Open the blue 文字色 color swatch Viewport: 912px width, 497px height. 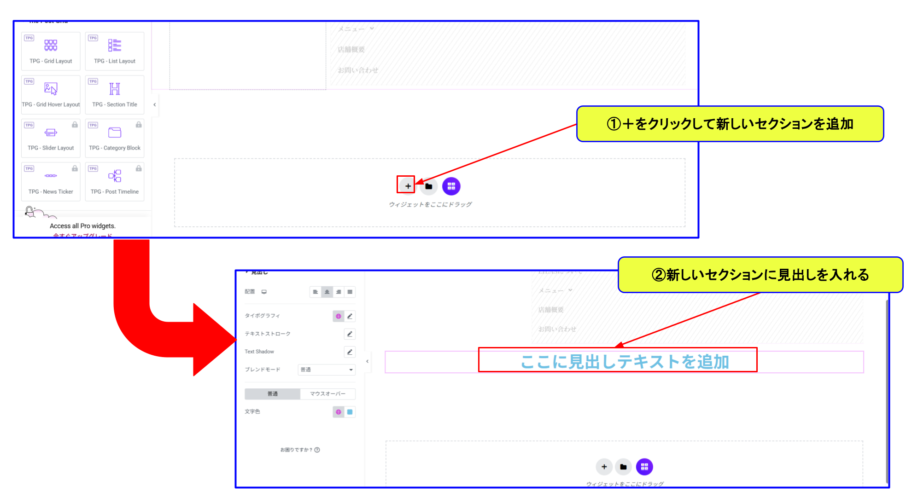pos(350,412)
